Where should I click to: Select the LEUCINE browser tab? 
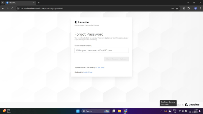pos(21,3)
